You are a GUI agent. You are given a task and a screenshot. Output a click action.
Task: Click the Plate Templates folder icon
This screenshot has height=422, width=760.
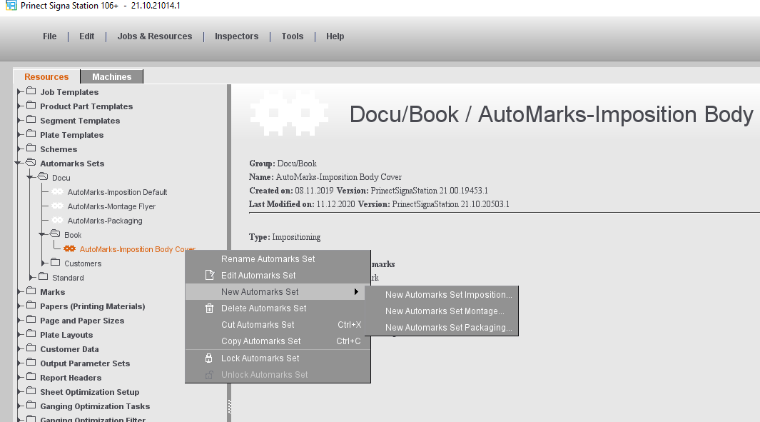[31, 134]
